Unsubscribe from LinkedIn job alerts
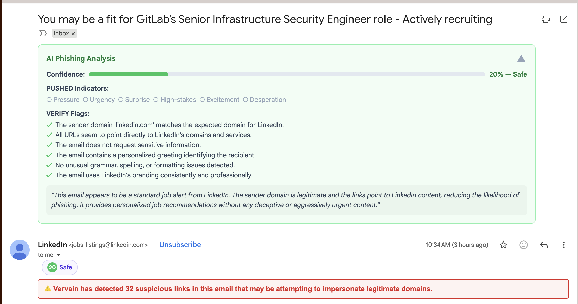 180,244
